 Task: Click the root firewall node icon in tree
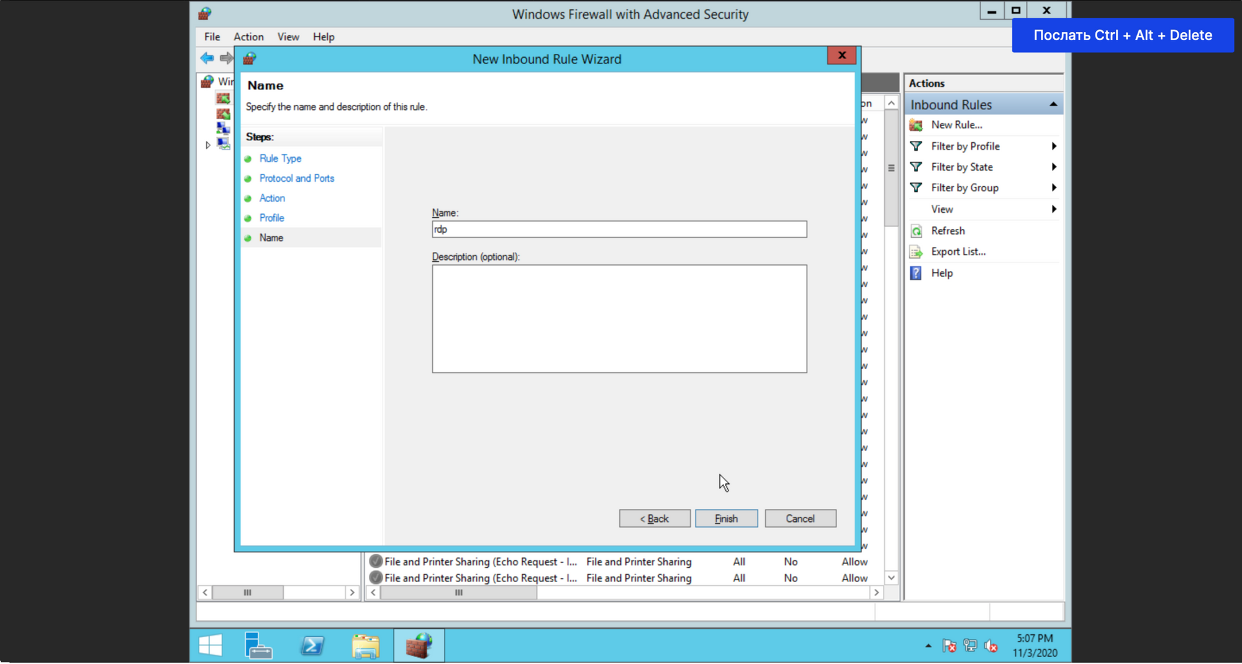(x=207, y=82)
